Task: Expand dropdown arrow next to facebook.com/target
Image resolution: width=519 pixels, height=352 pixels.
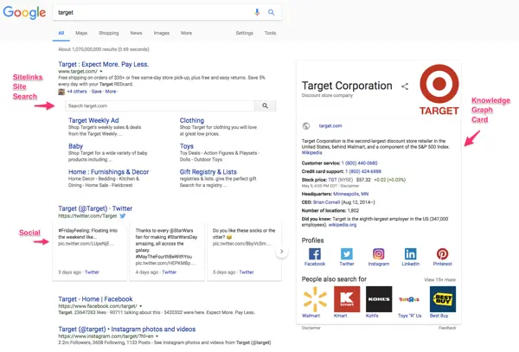Action: pyautogui.click(x=141, y=306)
